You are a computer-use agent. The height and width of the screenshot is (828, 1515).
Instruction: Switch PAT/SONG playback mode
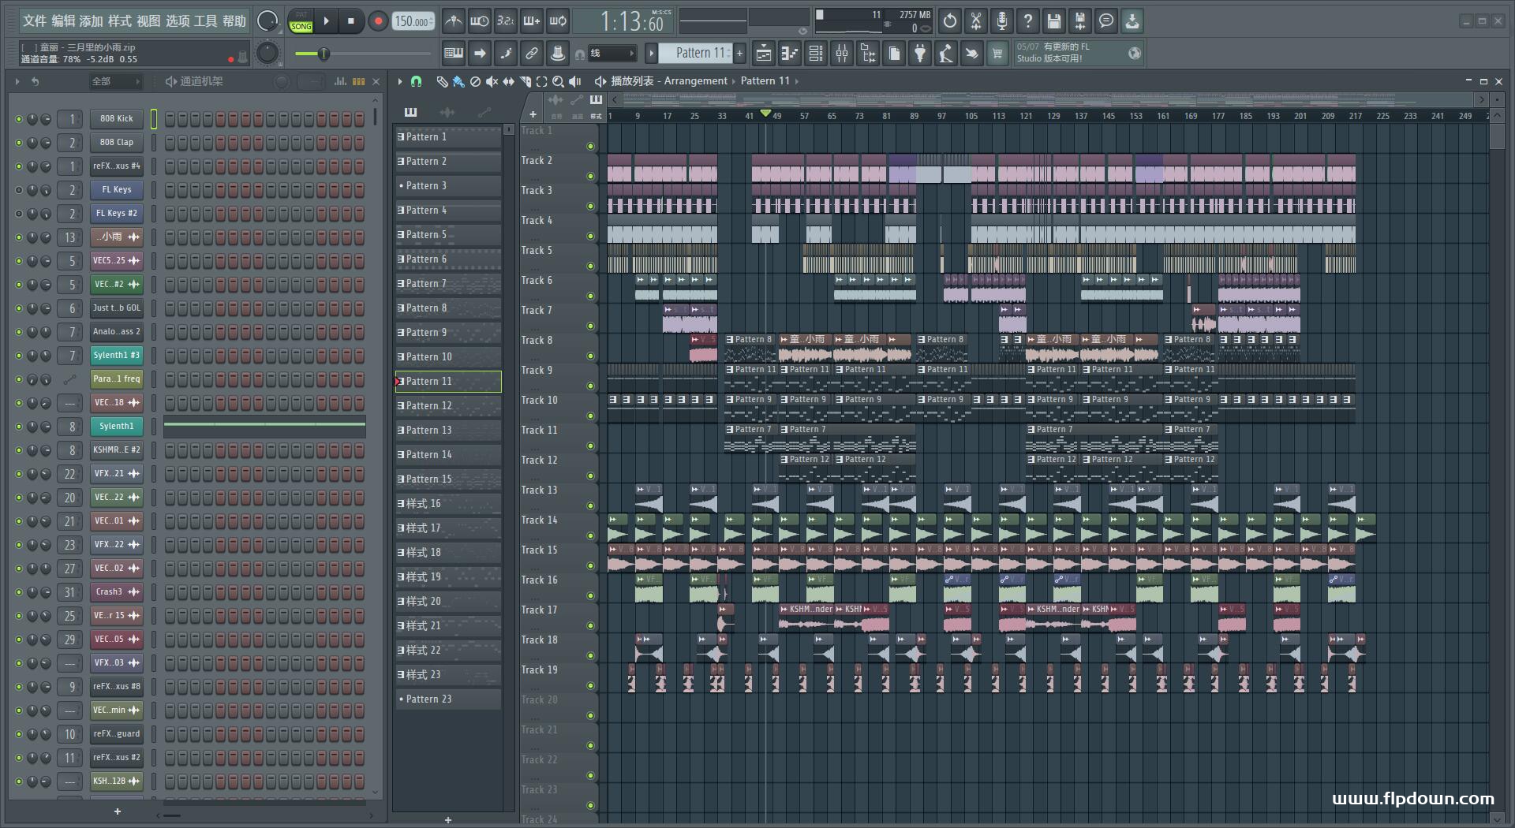click(x=301, y=21)
